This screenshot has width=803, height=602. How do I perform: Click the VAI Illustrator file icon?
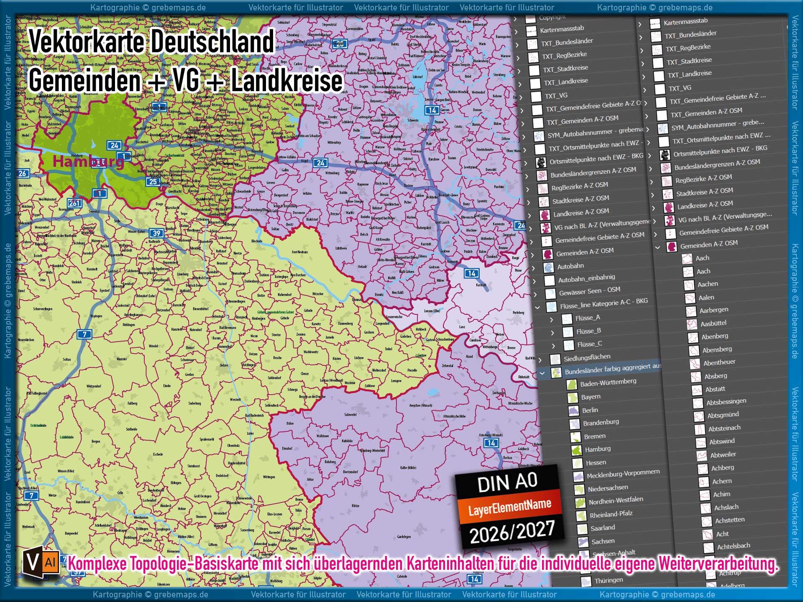point(41,563)
